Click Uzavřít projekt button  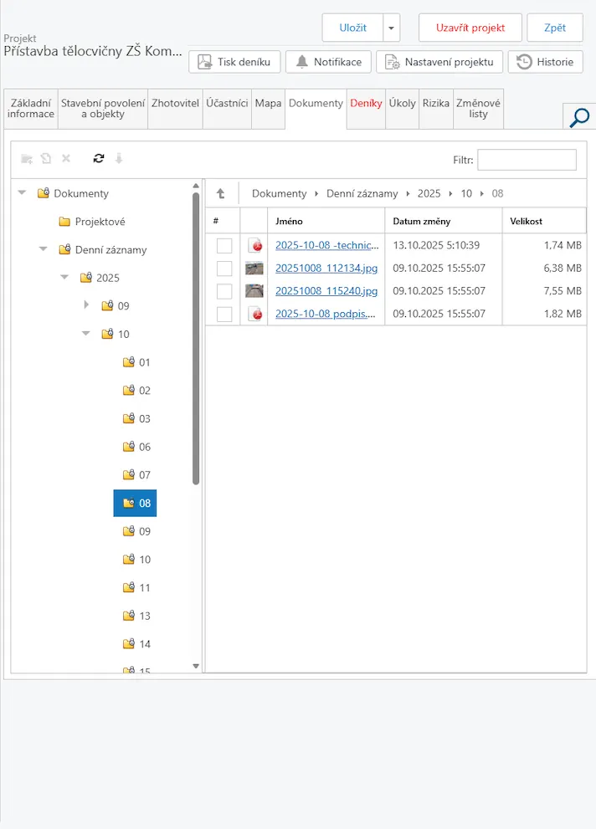point(470,28)
